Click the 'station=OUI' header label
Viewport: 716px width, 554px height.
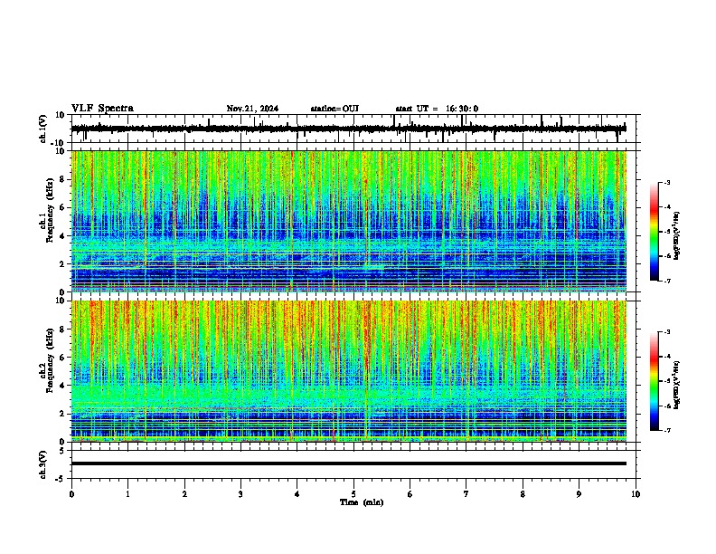coord(334,109)
